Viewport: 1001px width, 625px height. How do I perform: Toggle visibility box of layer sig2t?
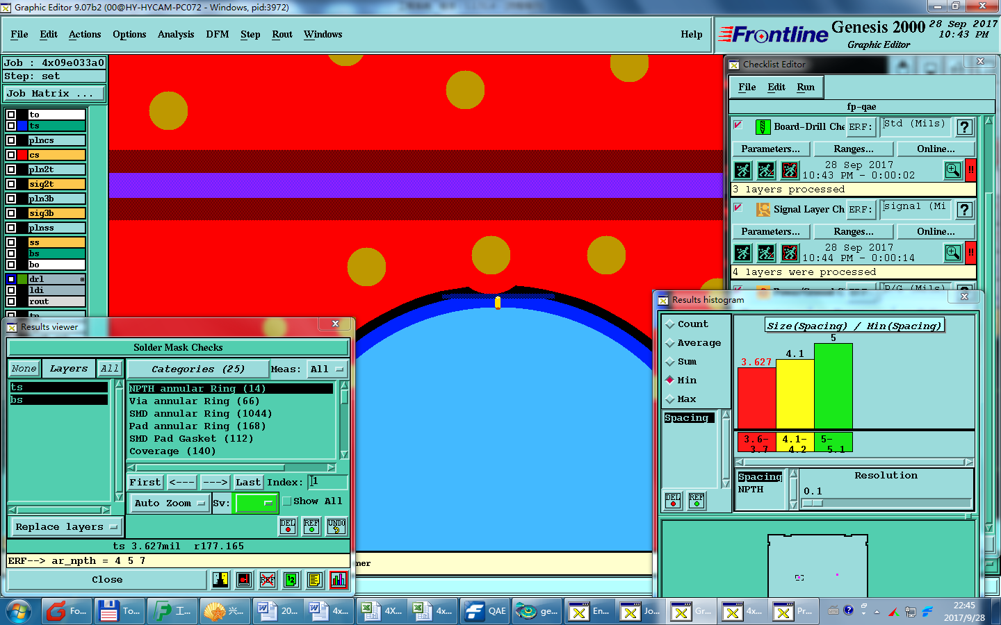(x=11, y=184)
